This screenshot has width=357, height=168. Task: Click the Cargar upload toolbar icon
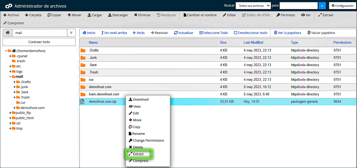coord(89,15)
